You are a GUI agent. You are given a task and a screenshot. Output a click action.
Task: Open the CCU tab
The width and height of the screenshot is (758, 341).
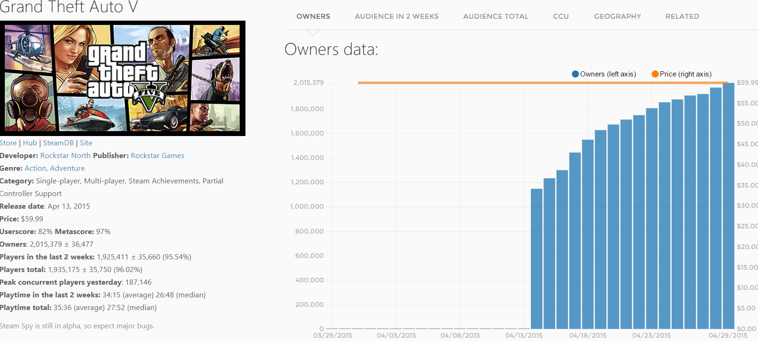click(561, 16)
